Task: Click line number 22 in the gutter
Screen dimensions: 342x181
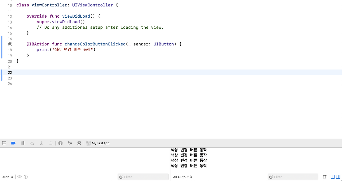Action: tap(10, 72)
